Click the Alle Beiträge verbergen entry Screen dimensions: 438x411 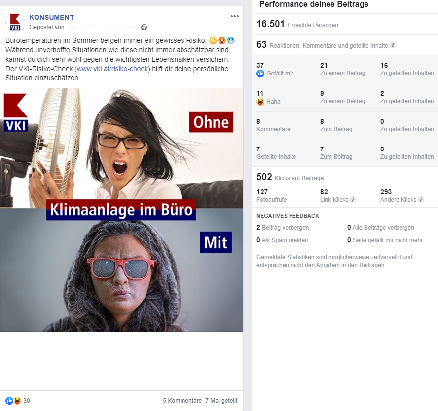(x=381, y=228)
